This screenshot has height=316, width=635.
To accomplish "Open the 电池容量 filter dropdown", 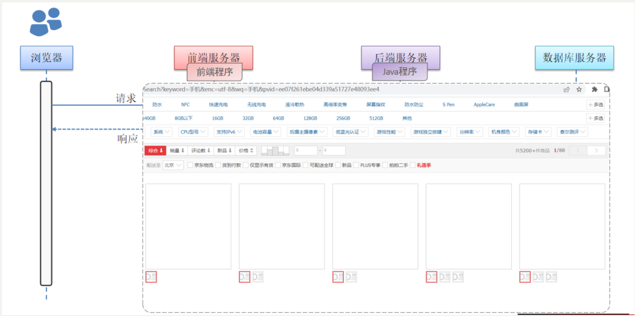I will pos(266,132).
